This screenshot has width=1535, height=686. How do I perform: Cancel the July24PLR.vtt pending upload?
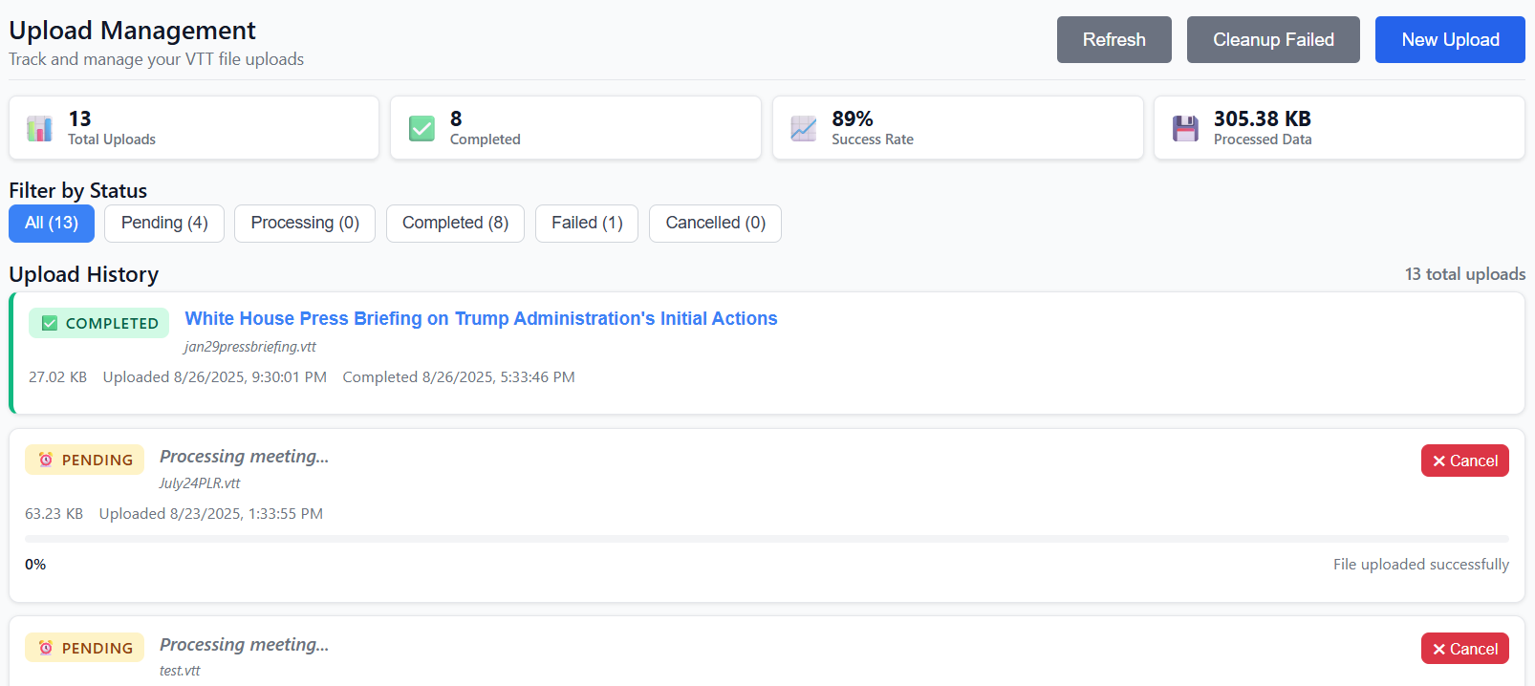click(x=1464, y=461)
